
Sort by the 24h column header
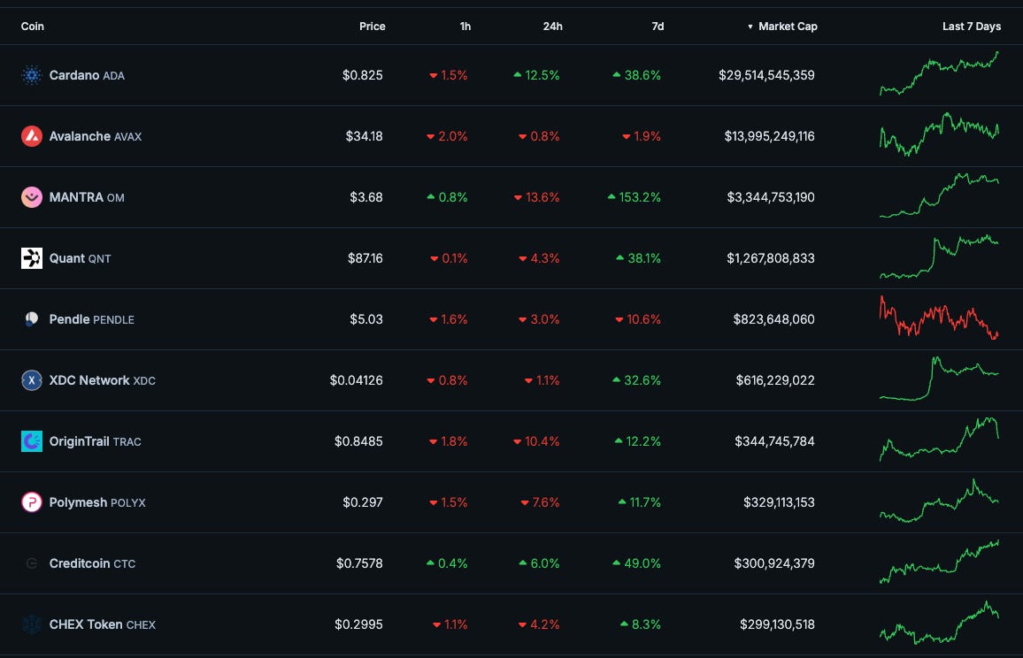(x=552, y=26)
